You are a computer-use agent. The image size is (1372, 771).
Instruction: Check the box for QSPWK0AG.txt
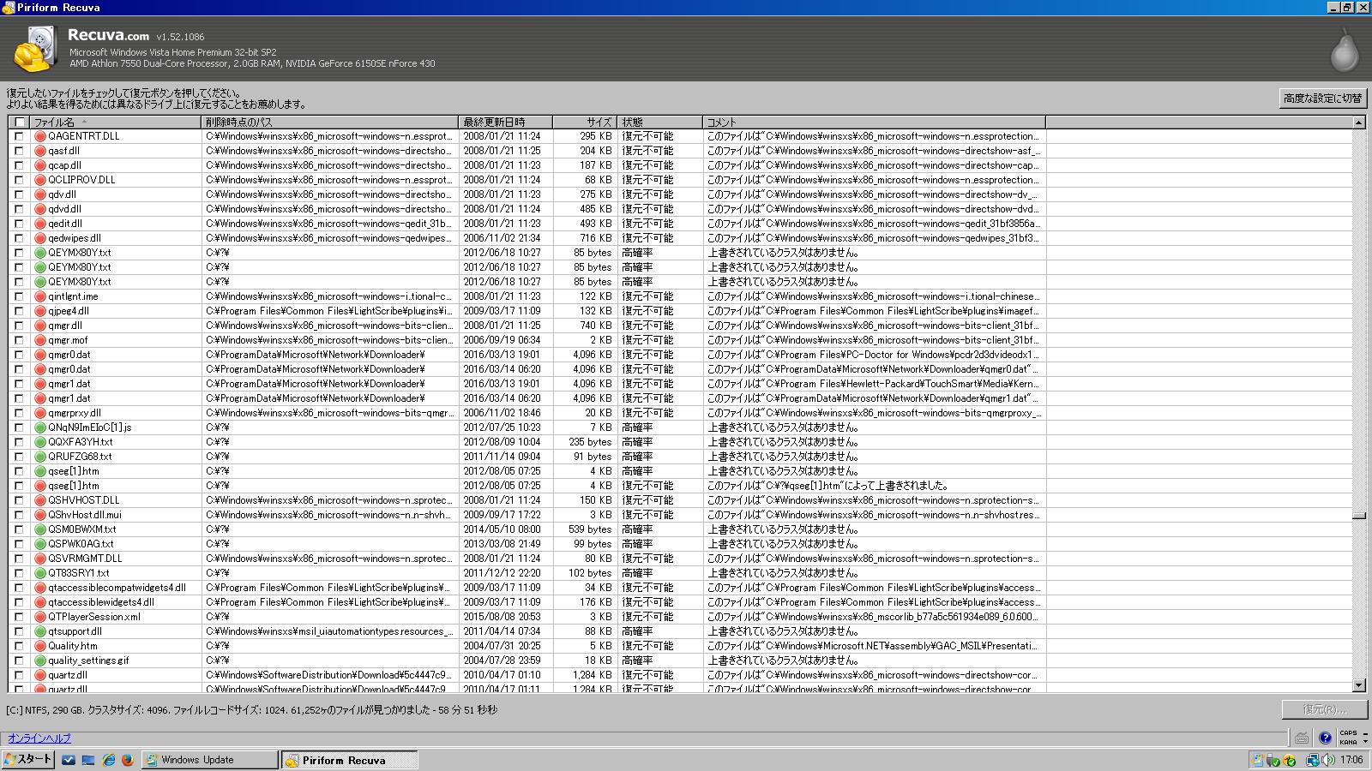[x=19, y=544]
